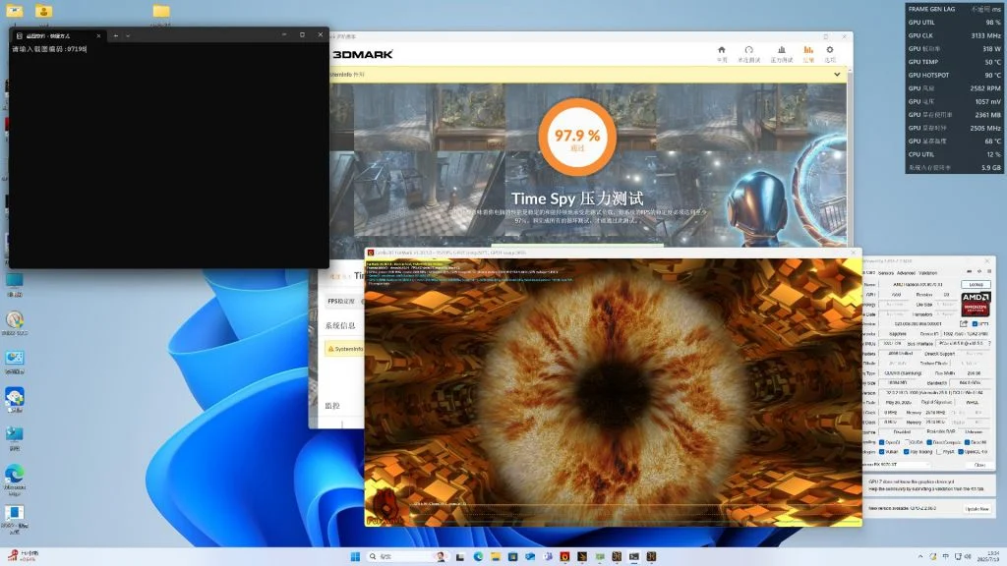The width and height of the screenshot is (1007, 566).
Task: Expand the yellow SystemInfo notice chevron
Action: [x=837, y=75]
